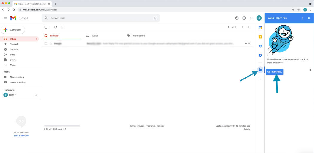Close the Inbox browser tab
The image size is (314, 153).
pos(49,4)
